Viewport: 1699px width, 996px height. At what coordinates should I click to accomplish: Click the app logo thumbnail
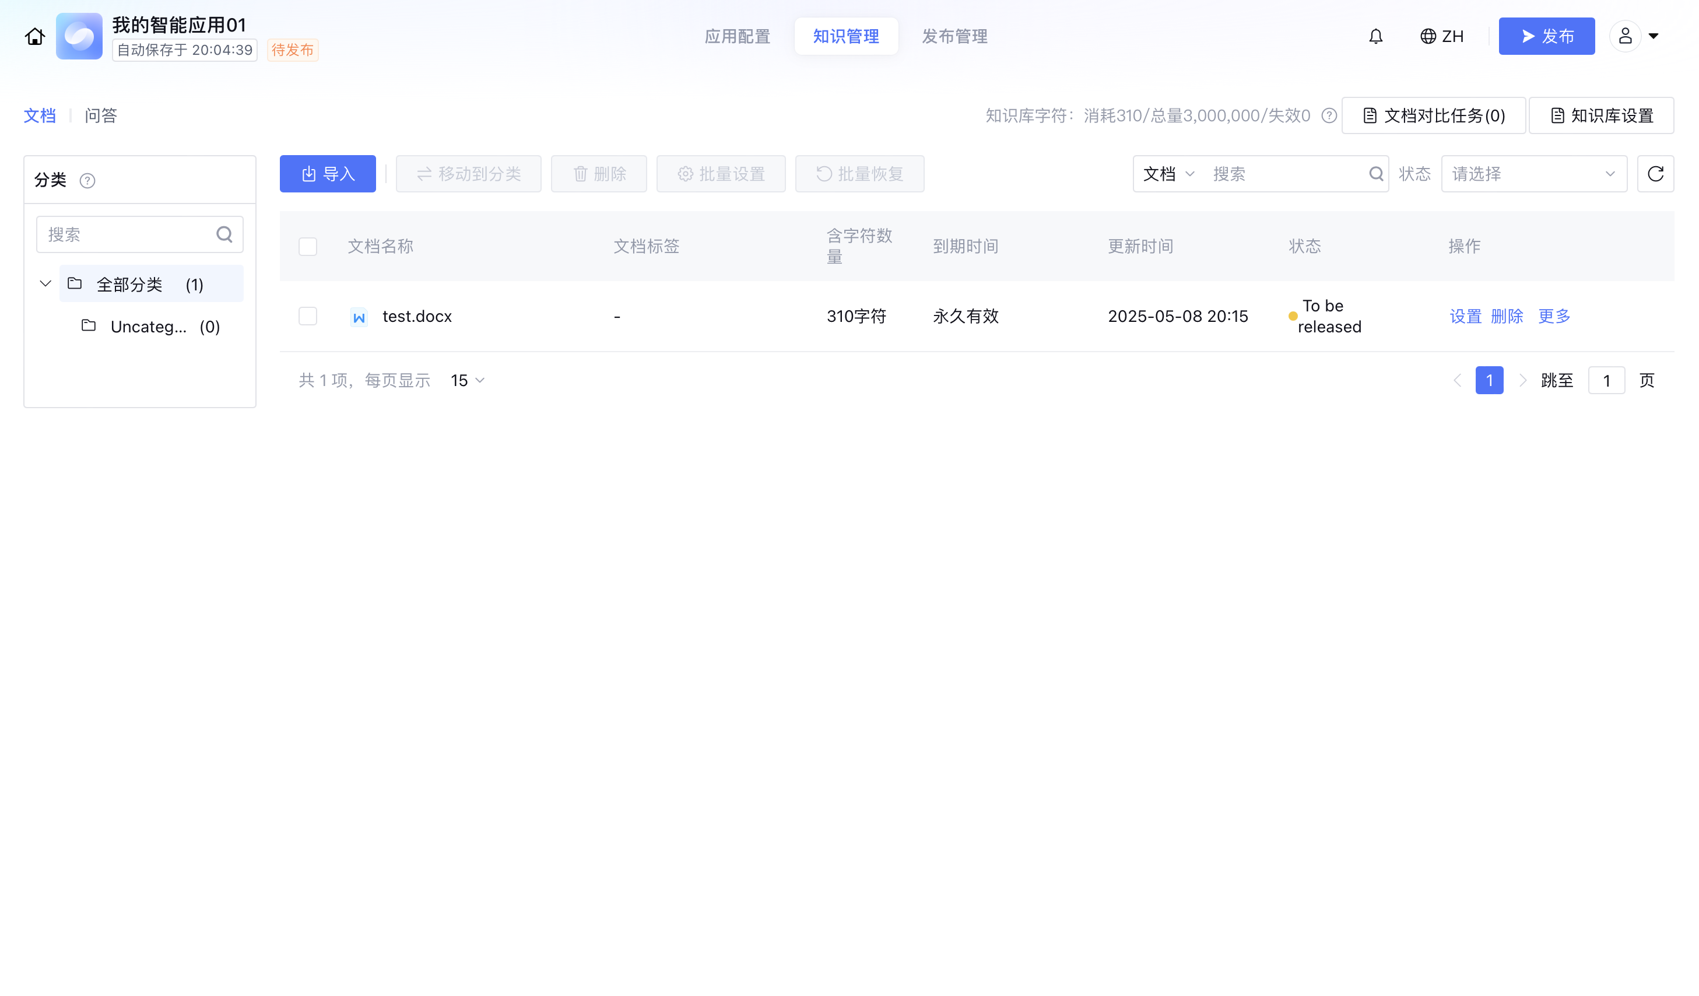pyautogui.click(x=79, y=36)
